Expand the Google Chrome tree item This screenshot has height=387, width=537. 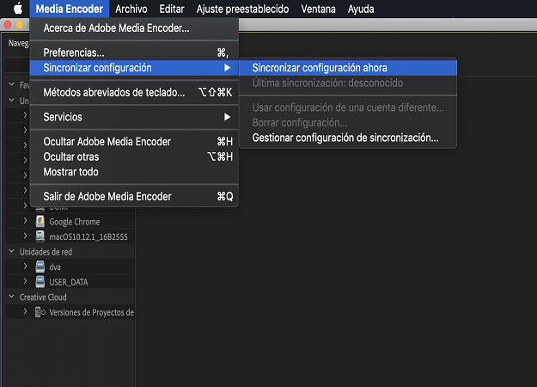coord(26,222)
